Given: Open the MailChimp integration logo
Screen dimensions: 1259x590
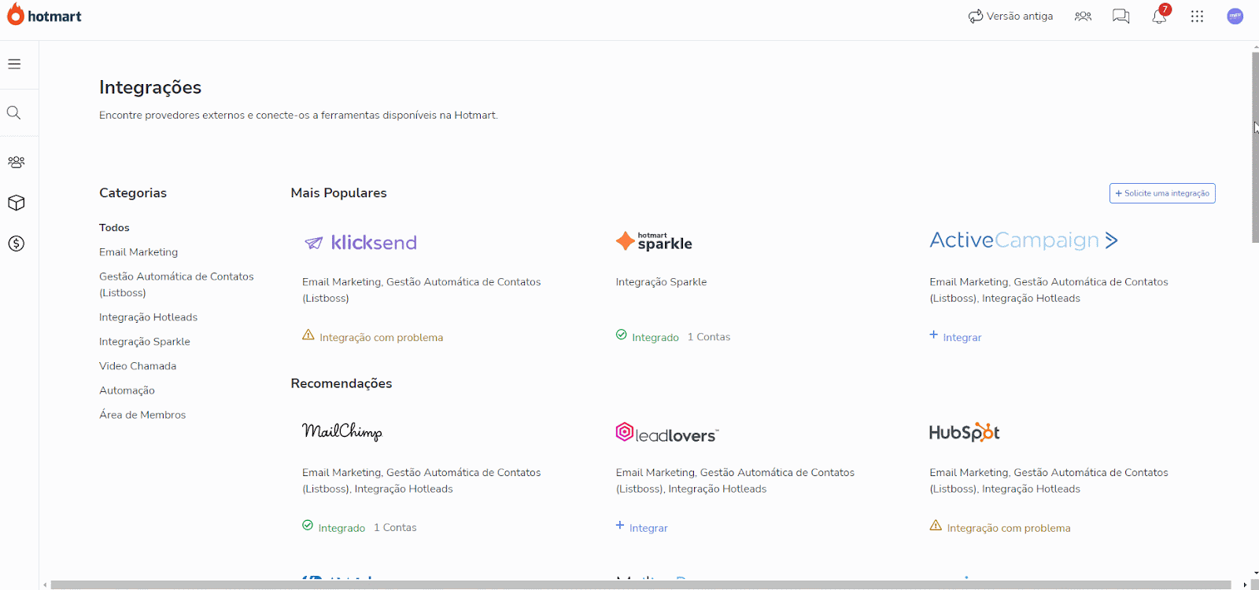Looking at the screenshot, I should click(x=342, y=431).
